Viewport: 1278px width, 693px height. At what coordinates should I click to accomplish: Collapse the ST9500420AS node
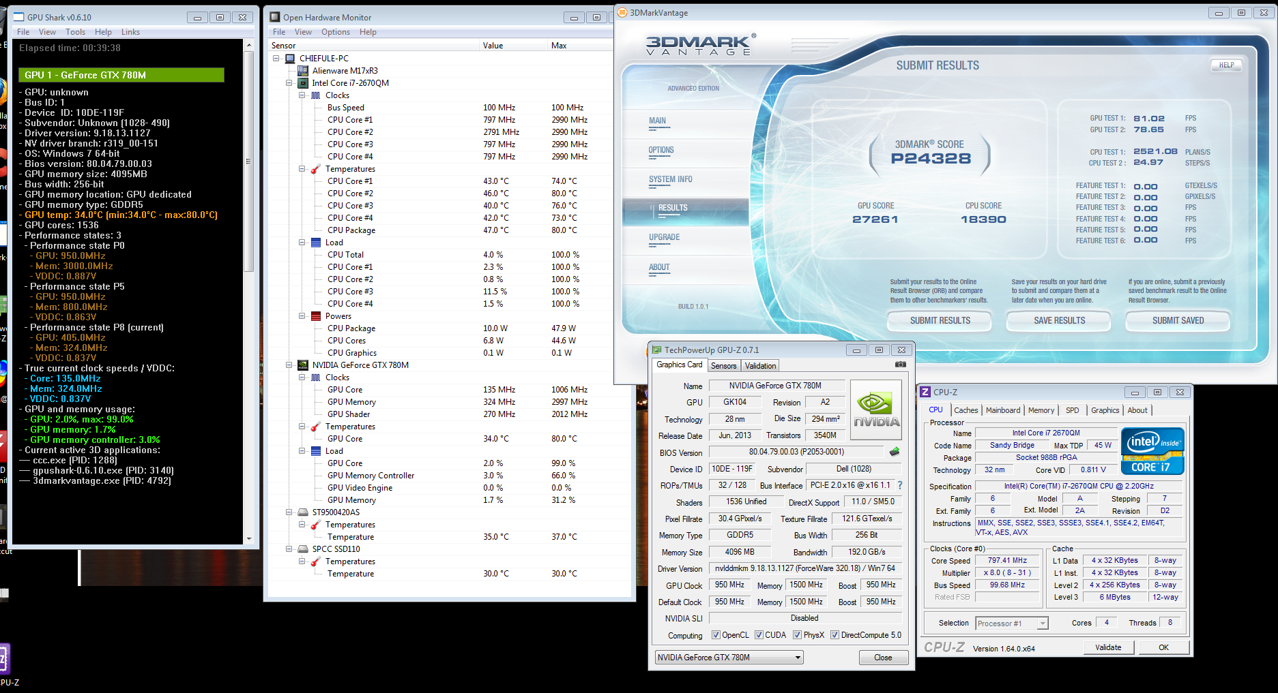[x=289, y=512]
